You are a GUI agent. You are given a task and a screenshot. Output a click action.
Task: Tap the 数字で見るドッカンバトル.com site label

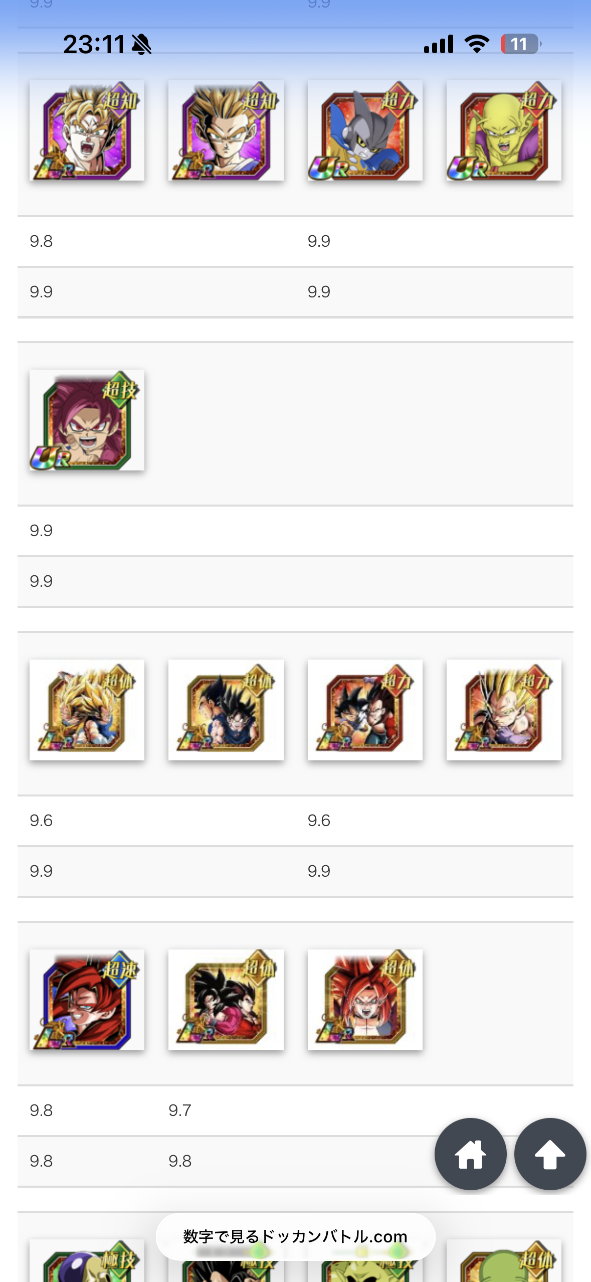click(x=295, y=1236)
